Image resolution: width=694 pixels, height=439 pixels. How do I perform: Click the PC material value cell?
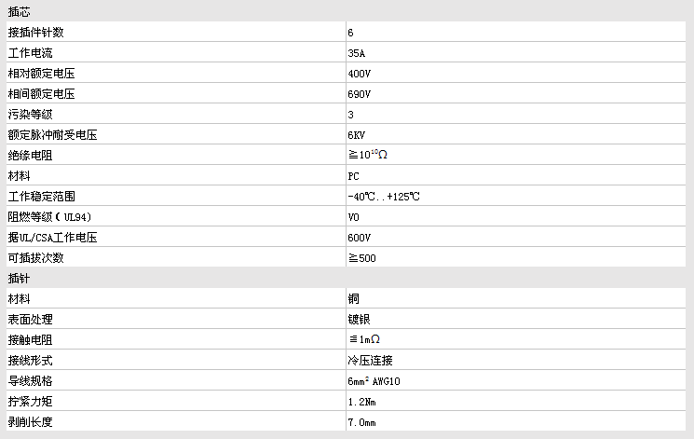354,176
